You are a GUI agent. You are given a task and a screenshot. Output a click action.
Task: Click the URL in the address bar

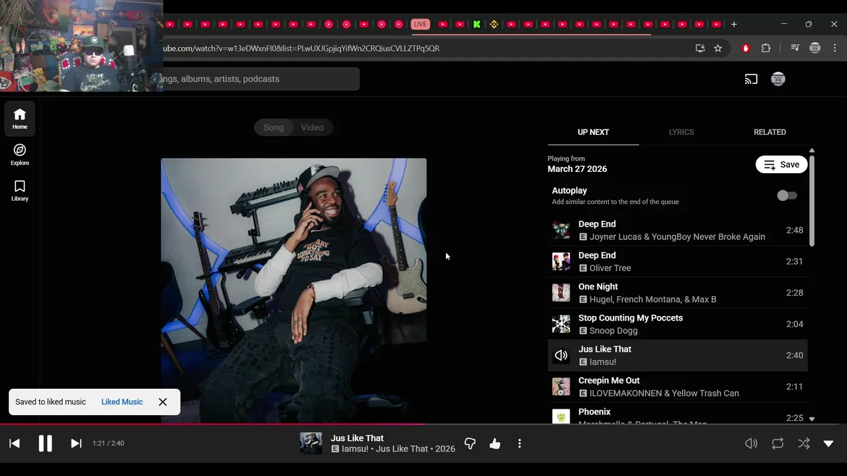click(301, 48)
